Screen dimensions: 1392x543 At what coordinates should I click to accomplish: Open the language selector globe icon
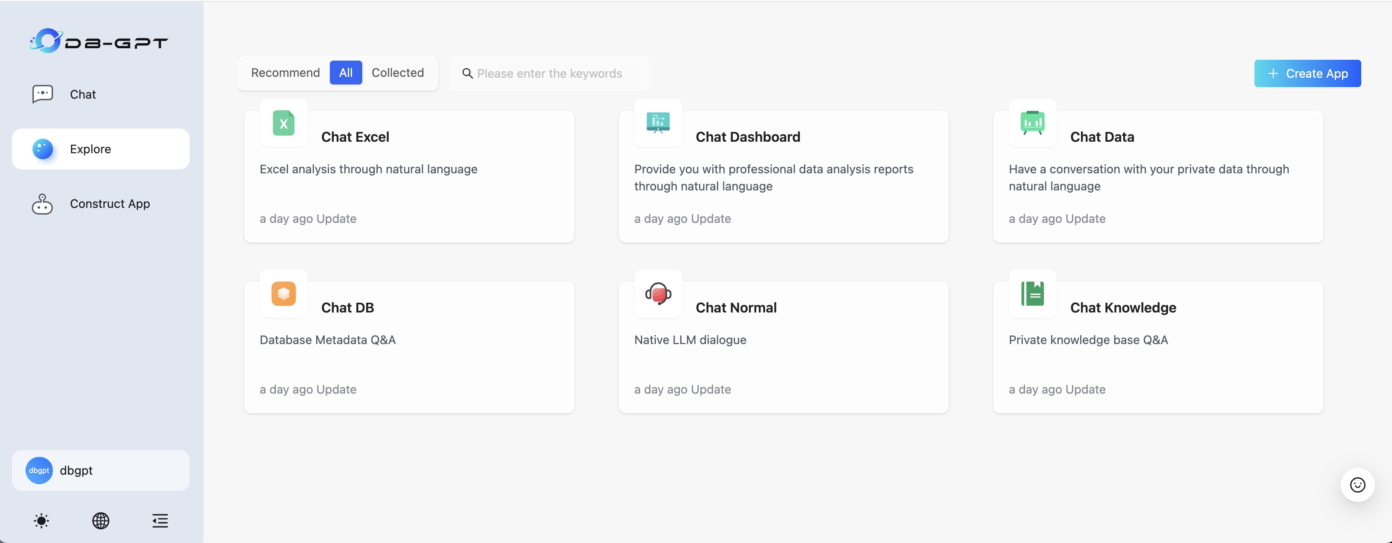click(100, 521)
